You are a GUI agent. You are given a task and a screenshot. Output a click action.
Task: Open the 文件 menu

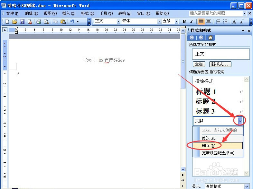click(x=13, y=13)
